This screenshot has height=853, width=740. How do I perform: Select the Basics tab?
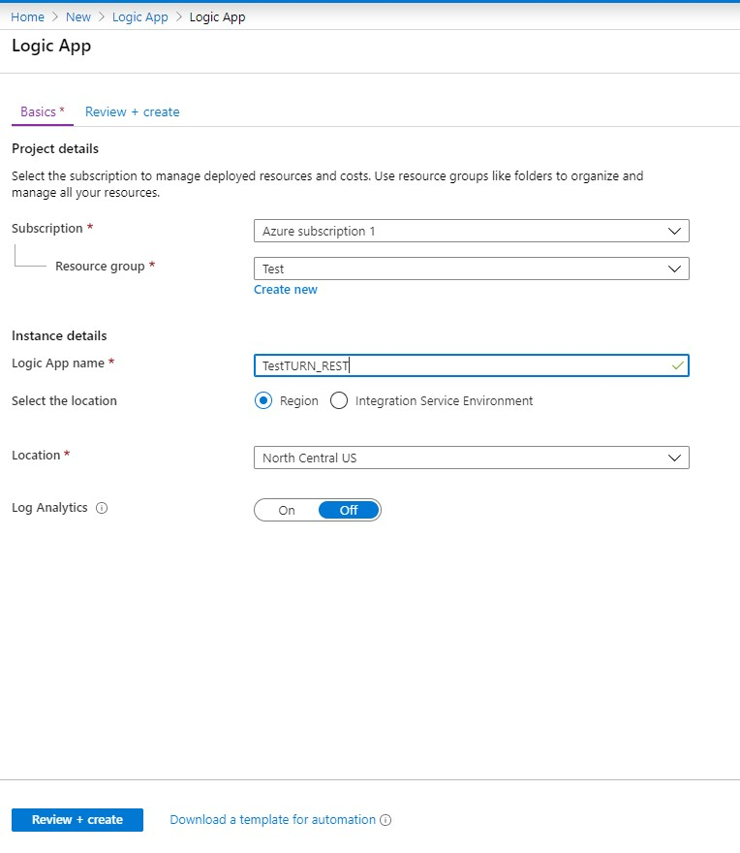pos(43,112)
